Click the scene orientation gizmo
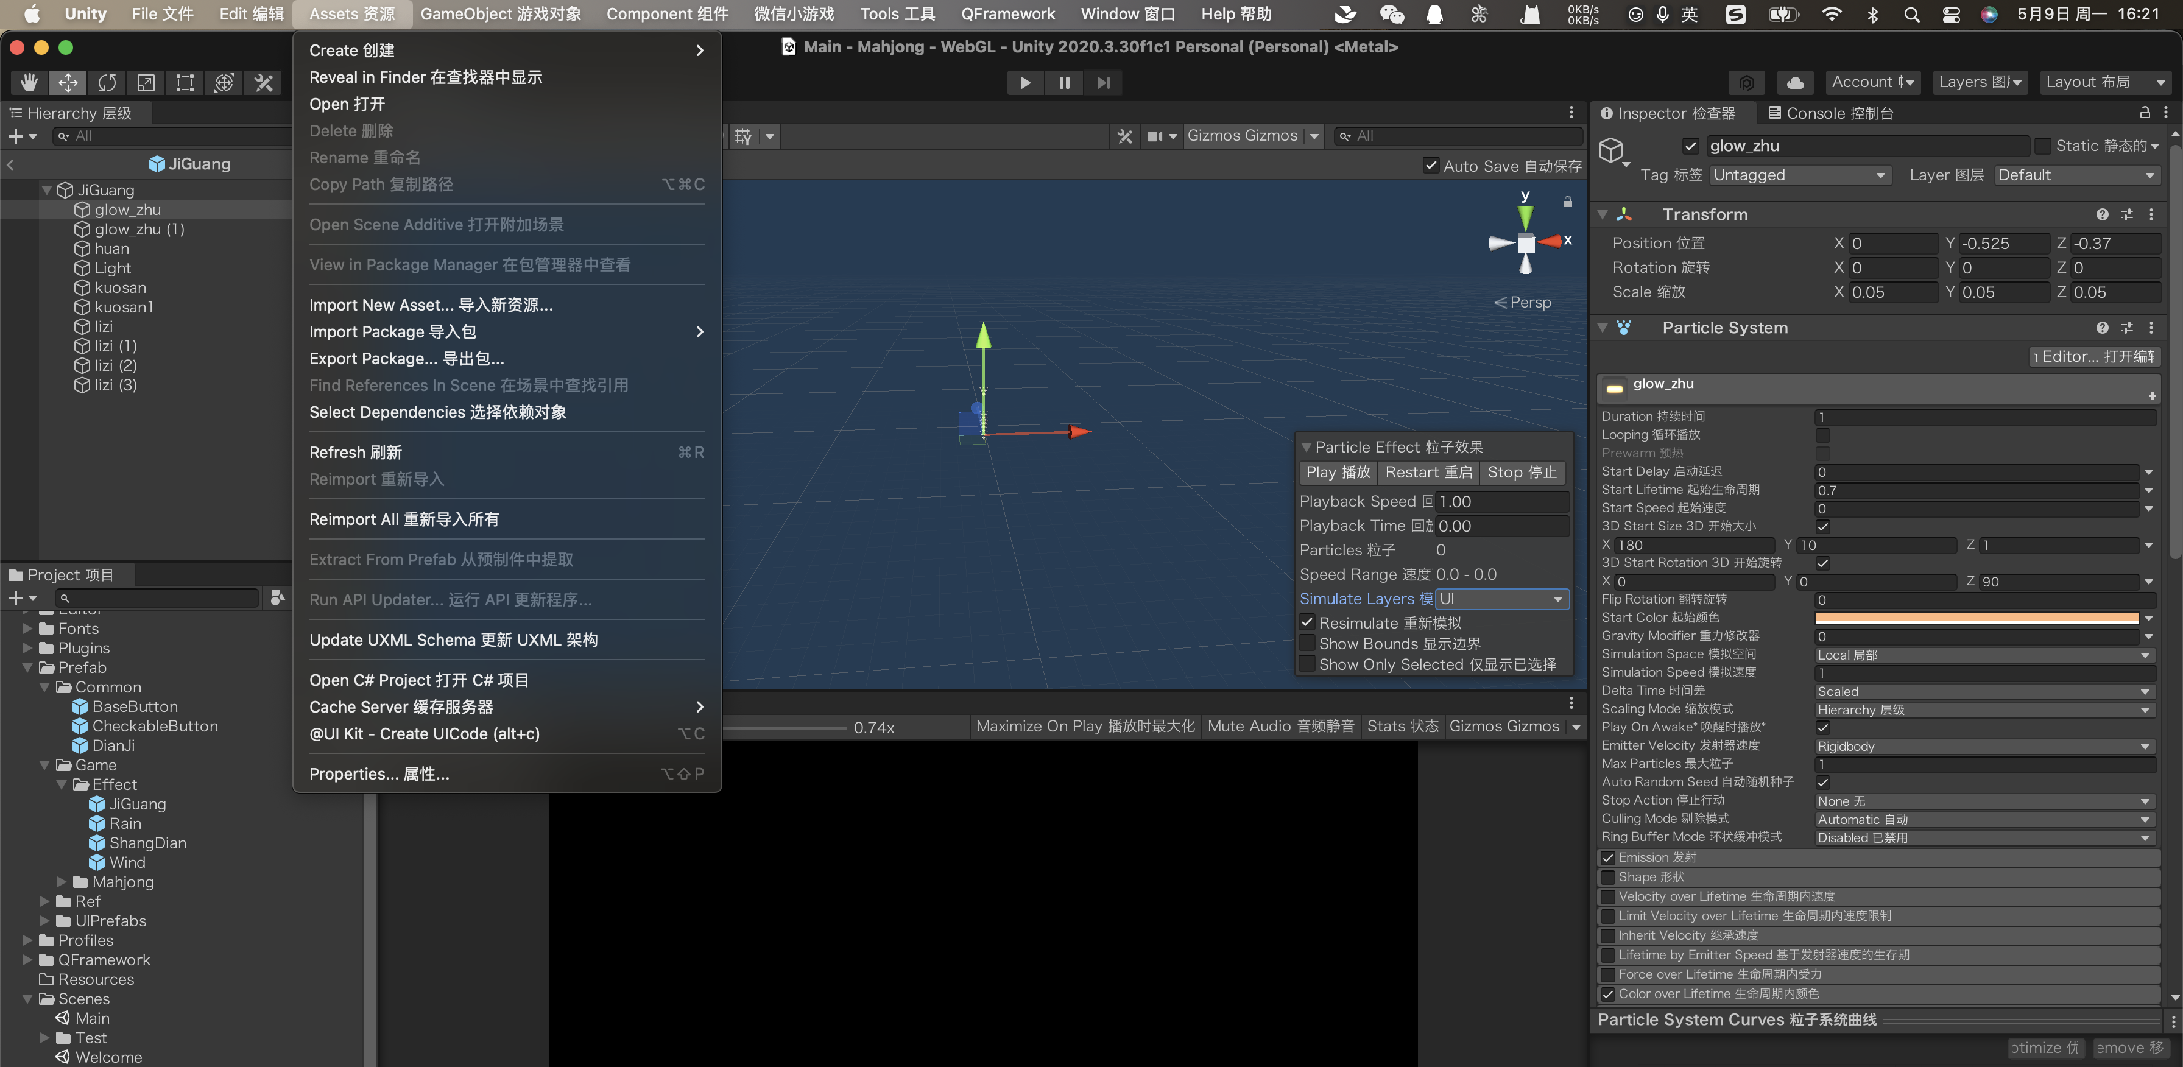2183x1067 pixels. pyautogui.click(x=1526, y=242)
